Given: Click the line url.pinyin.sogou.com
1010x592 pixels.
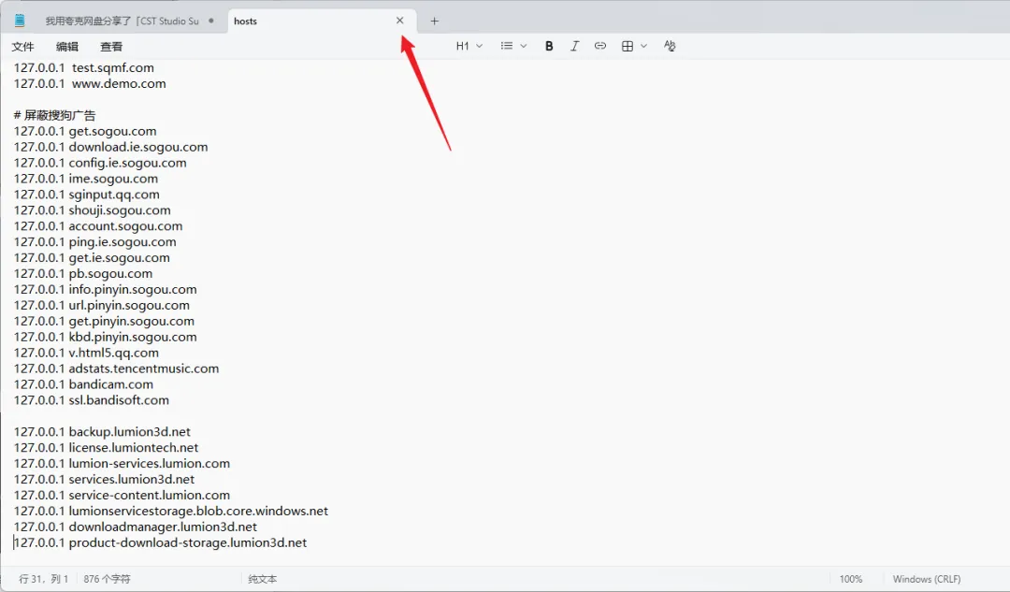Looking at the screenshot, I should tap(102, 305).
